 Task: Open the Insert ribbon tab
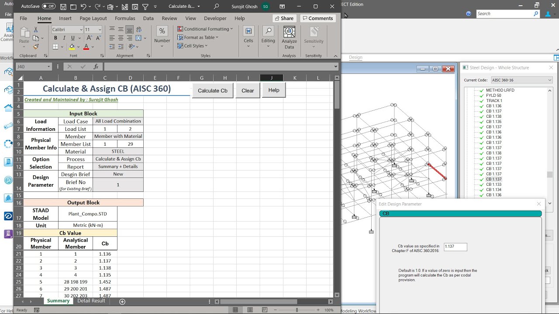(x=65, y=18)
